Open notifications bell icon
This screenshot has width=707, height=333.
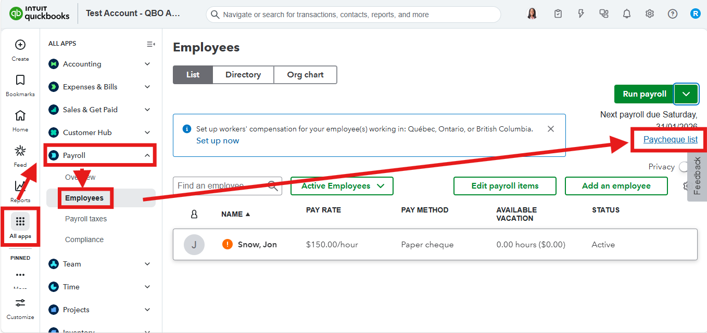point(627,14)
